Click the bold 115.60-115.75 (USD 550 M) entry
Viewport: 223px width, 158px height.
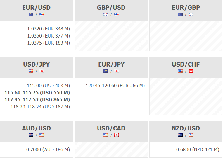37,93
